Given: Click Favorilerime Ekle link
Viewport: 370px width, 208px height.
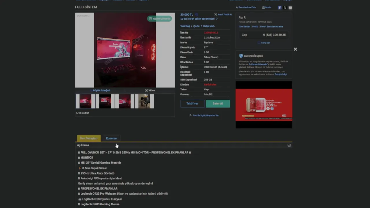Looking at the screenshot, I should pyautogui.click(x=247, y=7).
